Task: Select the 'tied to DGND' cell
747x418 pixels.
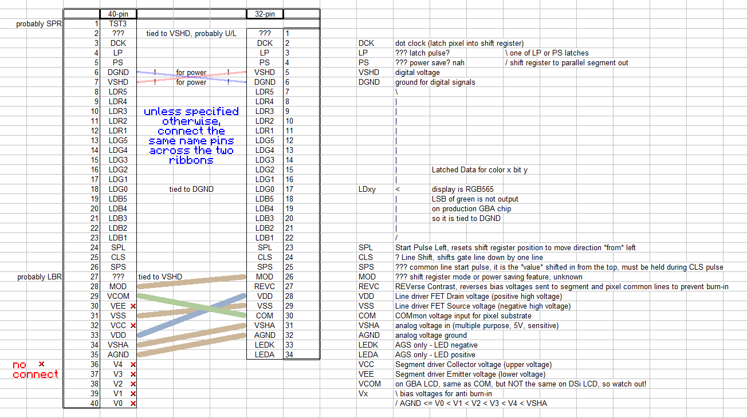Action: [191, 189]
